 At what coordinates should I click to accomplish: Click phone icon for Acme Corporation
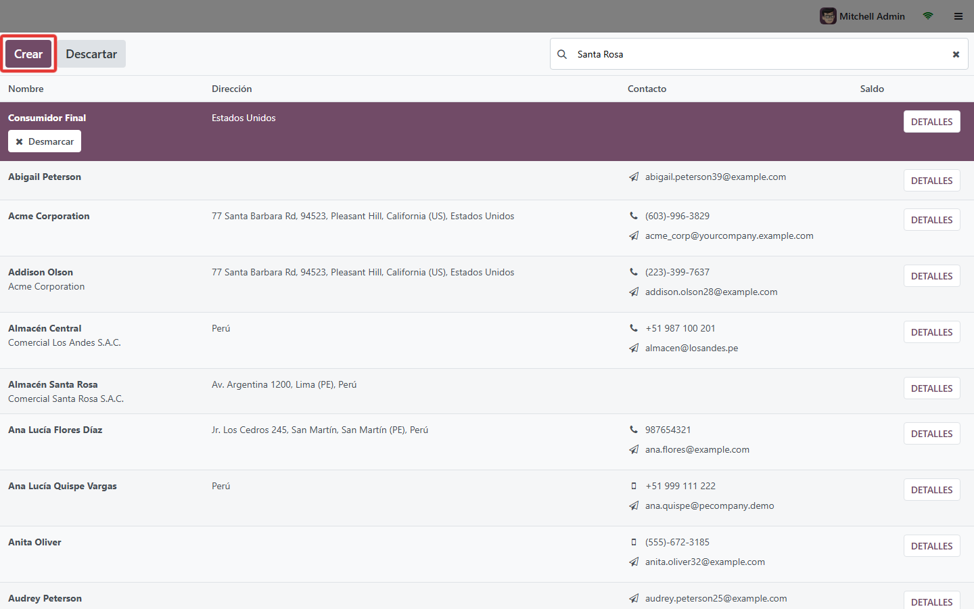[634, 216]
